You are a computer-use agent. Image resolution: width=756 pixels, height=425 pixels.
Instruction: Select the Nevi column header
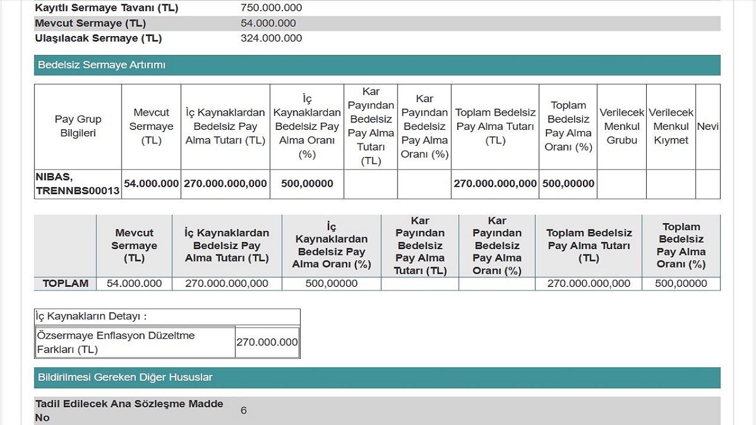click(x=708, y=126)
